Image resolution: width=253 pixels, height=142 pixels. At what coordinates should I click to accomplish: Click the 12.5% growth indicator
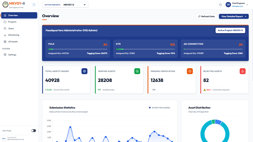pyautogui.click(x=48, y=90)
